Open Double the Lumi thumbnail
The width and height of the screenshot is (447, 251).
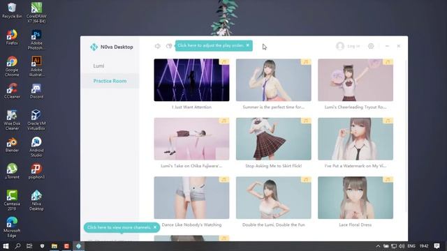click(273, 198)
